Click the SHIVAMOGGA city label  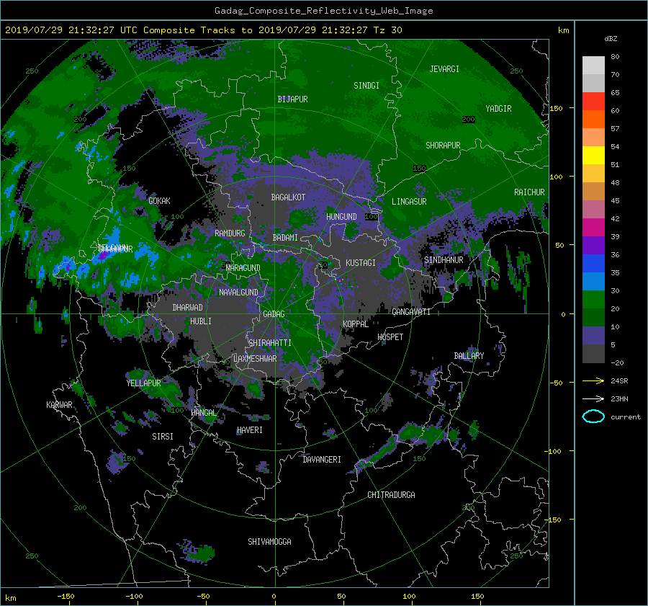(269, 542)
